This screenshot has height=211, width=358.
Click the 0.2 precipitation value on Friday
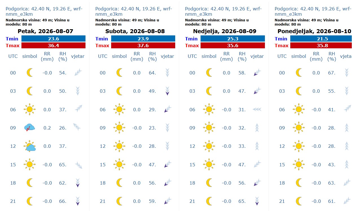tap(47, 128)
